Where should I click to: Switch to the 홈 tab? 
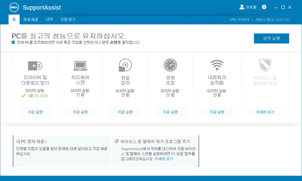point(14,19)
